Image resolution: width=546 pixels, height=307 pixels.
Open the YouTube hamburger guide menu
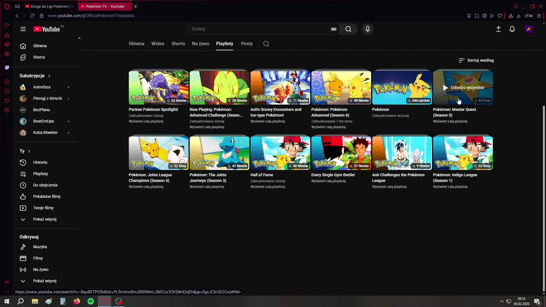coord(23,29)
